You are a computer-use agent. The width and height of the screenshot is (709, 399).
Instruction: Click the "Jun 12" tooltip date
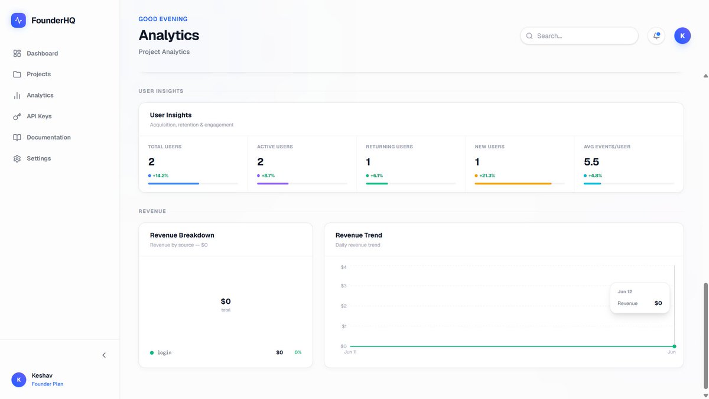point(625,292)
